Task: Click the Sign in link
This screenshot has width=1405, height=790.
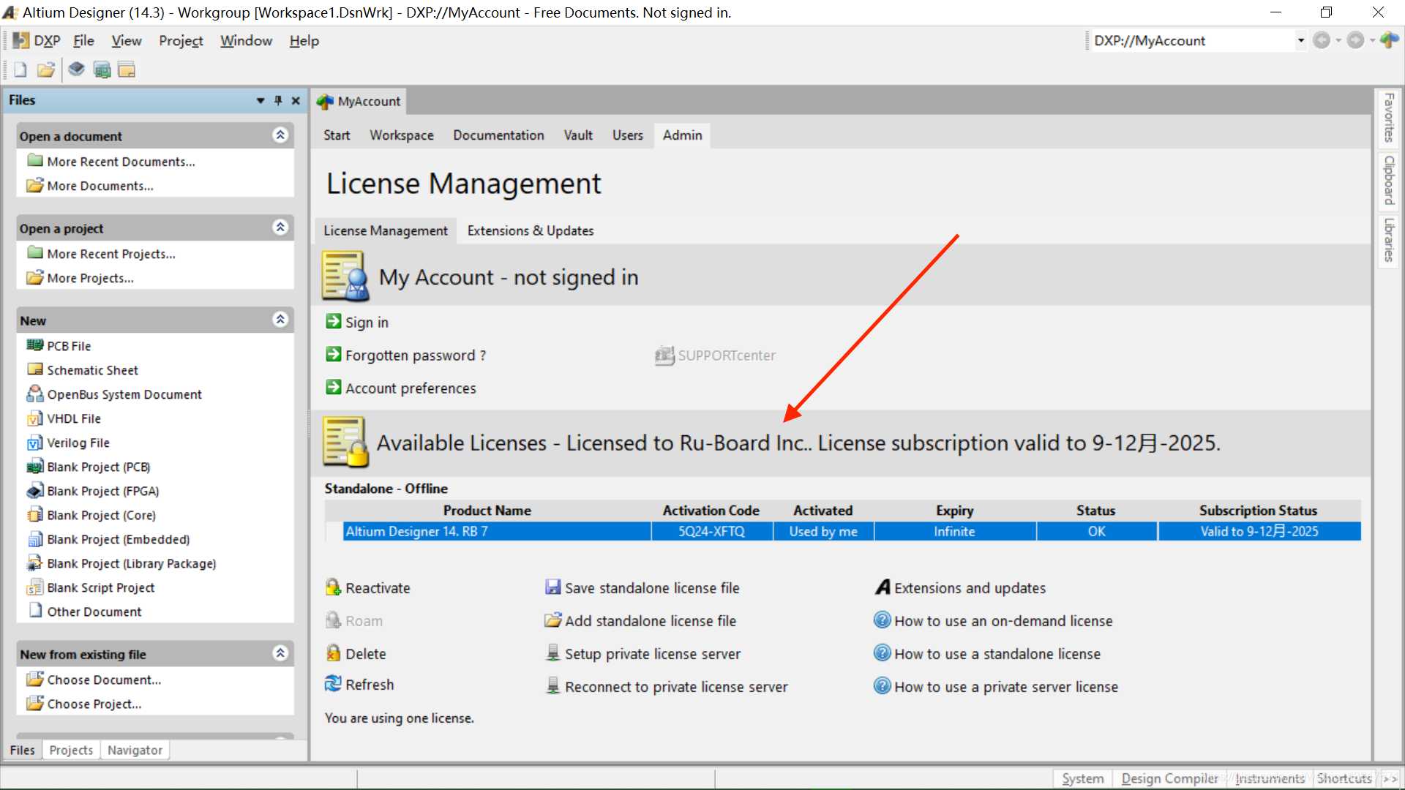Action: 366,322
